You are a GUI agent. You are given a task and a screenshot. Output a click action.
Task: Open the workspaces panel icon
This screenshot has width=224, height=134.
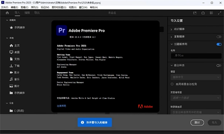(x=211, y=13)
